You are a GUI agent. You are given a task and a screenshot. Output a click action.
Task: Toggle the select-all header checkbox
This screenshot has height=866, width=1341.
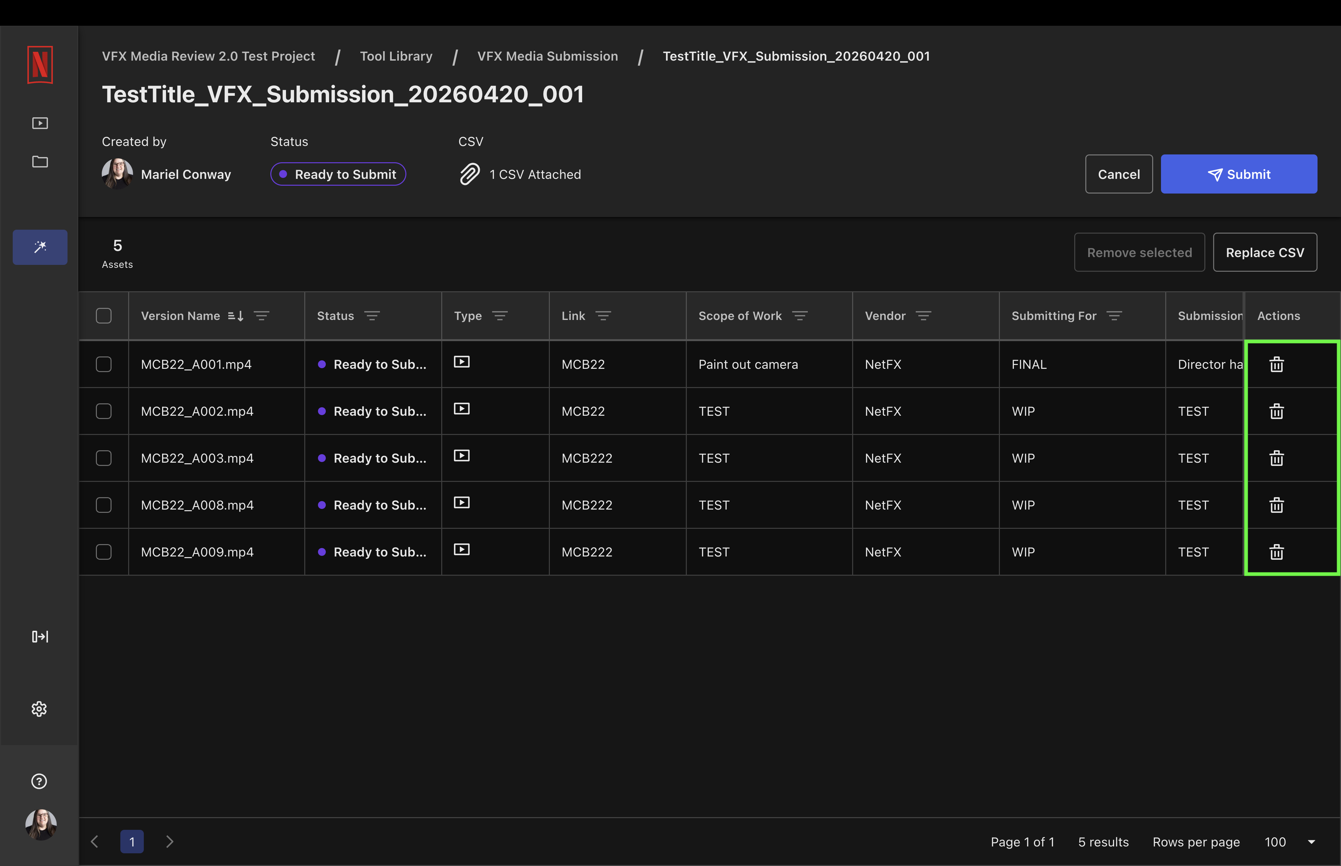click(x=104, y=316)
